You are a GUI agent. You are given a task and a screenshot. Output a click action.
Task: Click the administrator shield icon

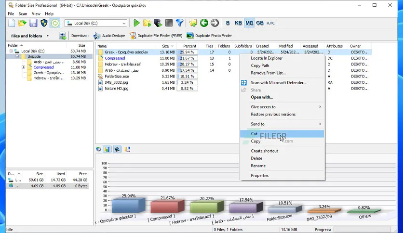(x=44, y=23)
